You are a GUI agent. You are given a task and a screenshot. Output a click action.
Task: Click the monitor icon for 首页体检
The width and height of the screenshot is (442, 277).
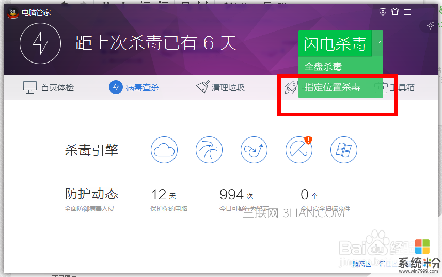coord(30,87)
